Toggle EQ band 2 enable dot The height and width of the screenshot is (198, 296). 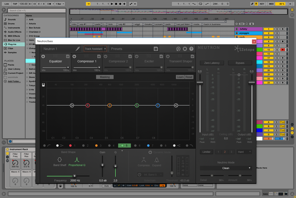point(83,146)
